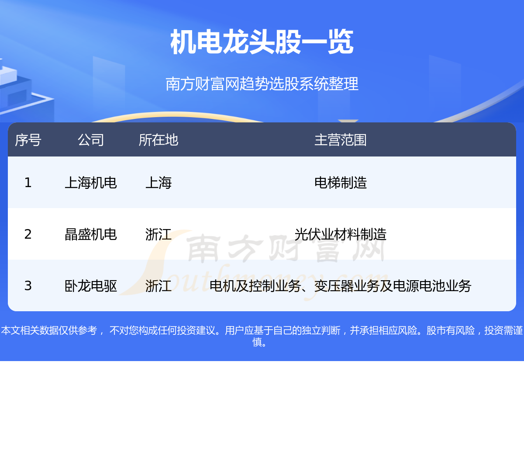Click row number 1 cell
Screen dimensions: 524x459
point(28,182)
